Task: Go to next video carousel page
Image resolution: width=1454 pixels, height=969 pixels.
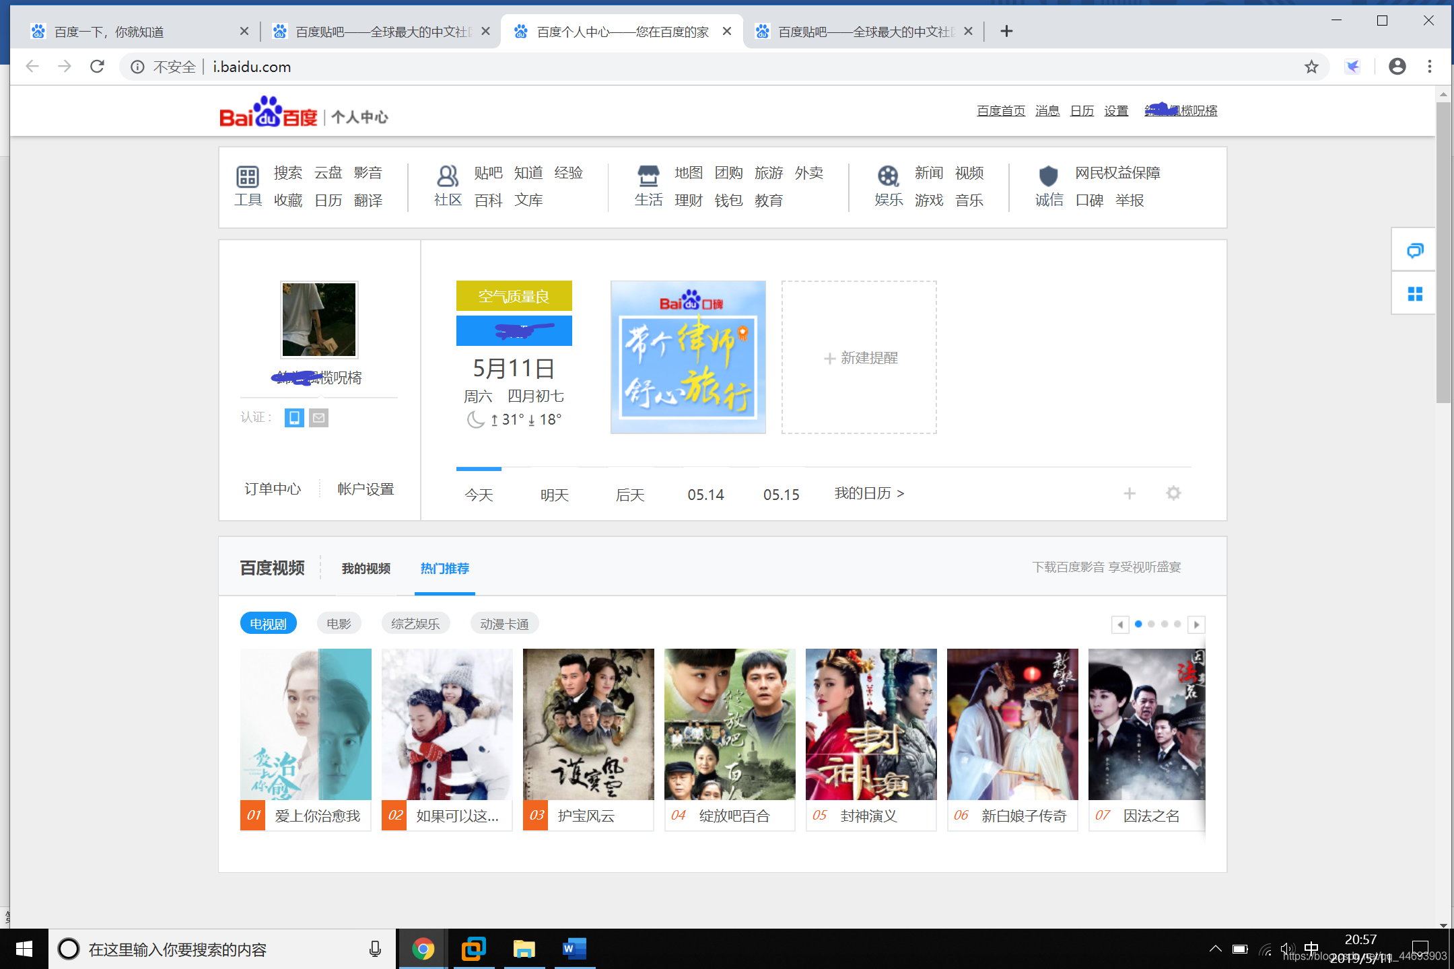Action: tap(1196, 624)
